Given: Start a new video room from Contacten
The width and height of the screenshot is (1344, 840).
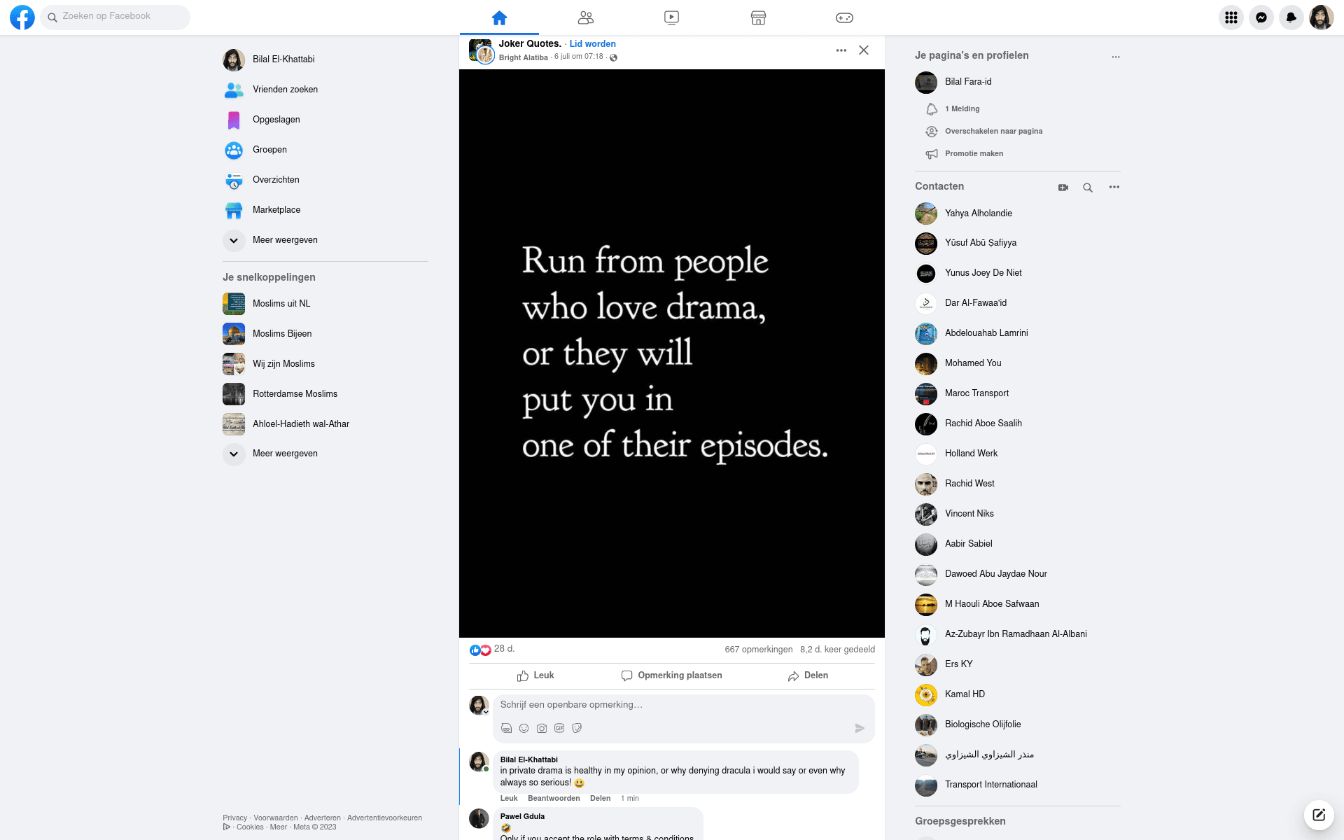Looking at the screenshot, I should [x=1063, y=188].
